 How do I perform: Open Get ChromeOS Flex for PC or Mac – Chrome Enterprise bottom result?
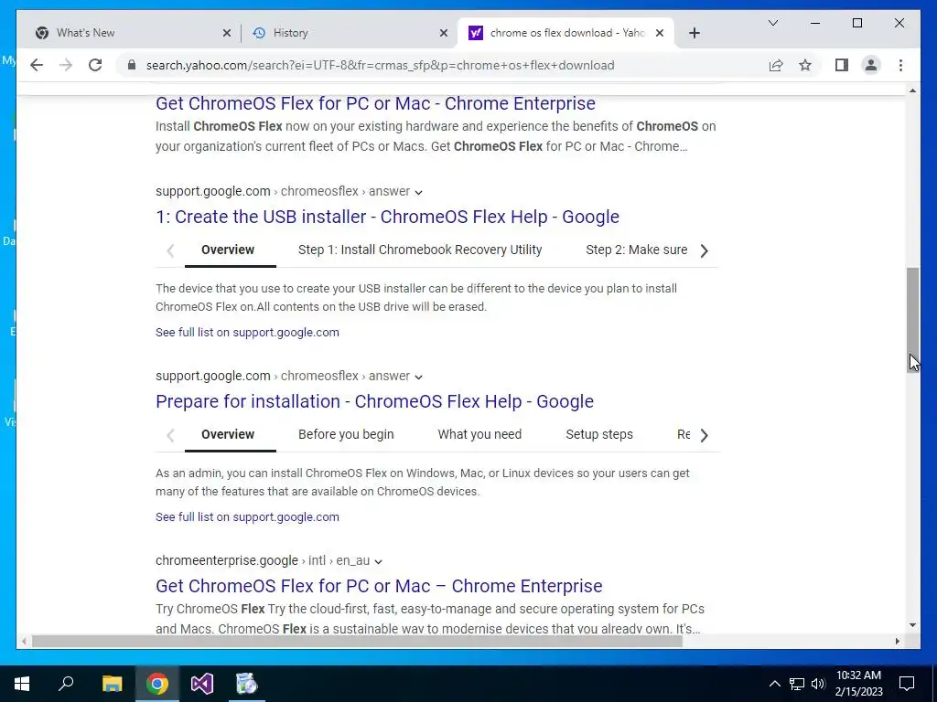tap(379, 586)
